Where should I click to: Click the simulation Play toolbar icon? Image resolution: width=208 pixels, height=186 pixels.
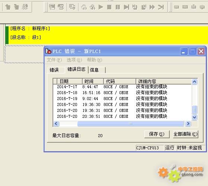pos(101,7)
